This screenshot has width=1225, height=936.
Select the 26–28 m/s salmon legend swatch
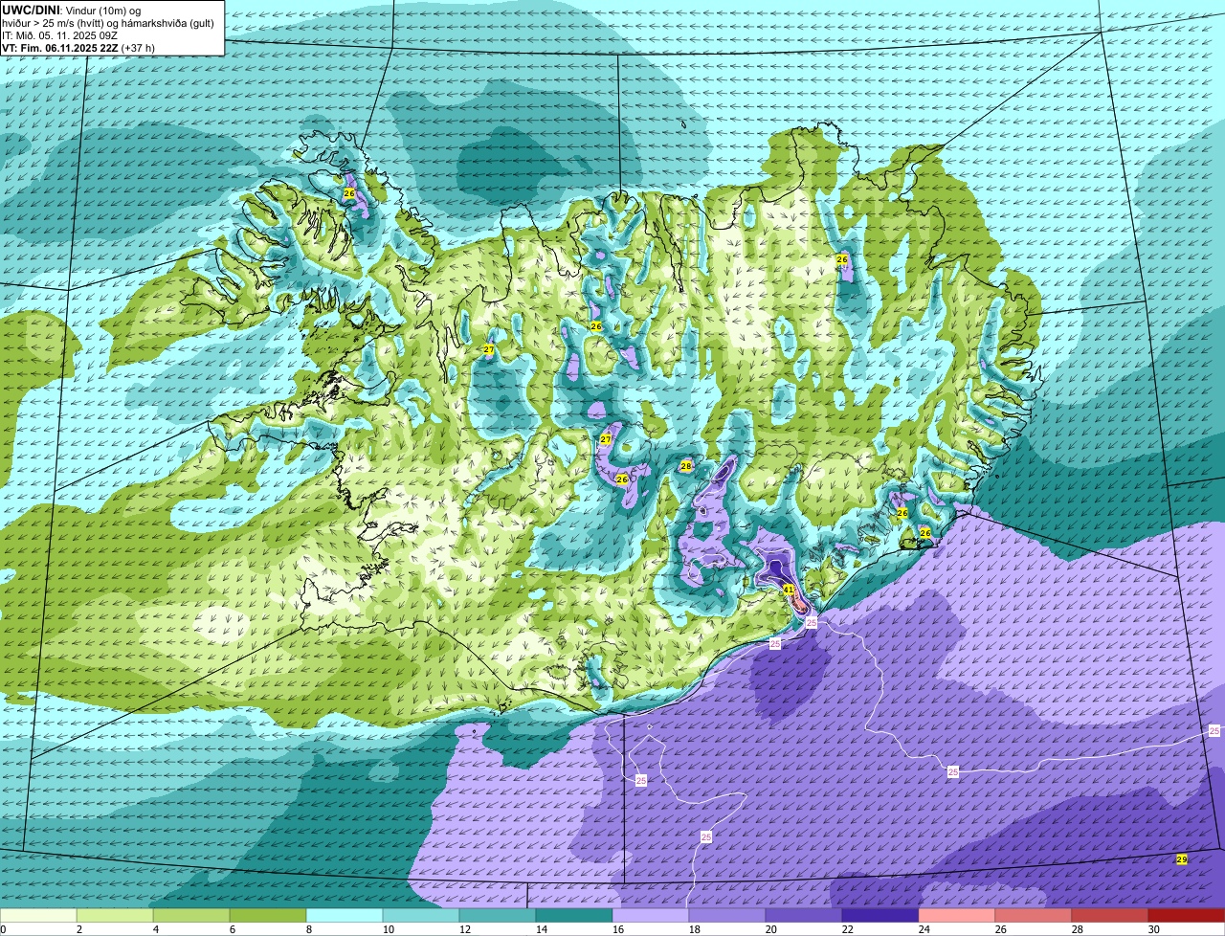1034,915
